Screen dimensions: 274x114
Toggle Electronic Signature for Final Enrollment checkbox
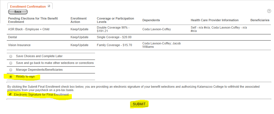pos(10,94)
